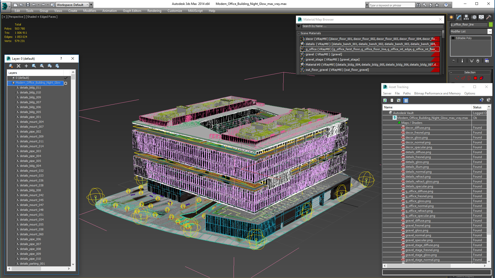Open the Help question-mark dropdown arrow
Screen dimensions: 495x278
point(450,5)
